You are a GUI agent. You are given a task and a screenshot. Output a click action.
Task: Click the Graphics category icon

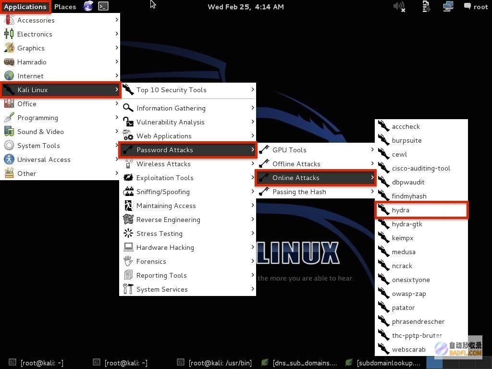point(9,48)
